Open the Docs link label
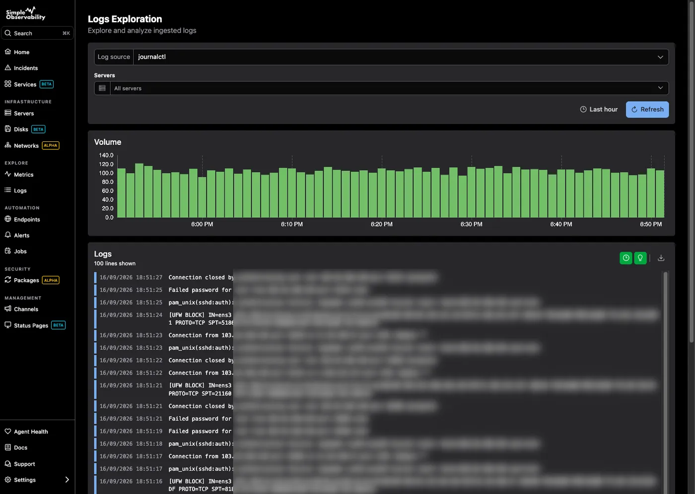Screen dimensions: 695x494 [21, 448]
